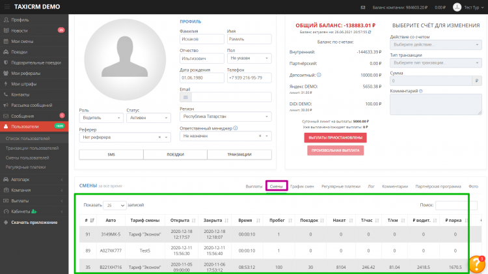Click the info icon next to Депозитный
The image size is (488, 274).
(x=319, y=75)
